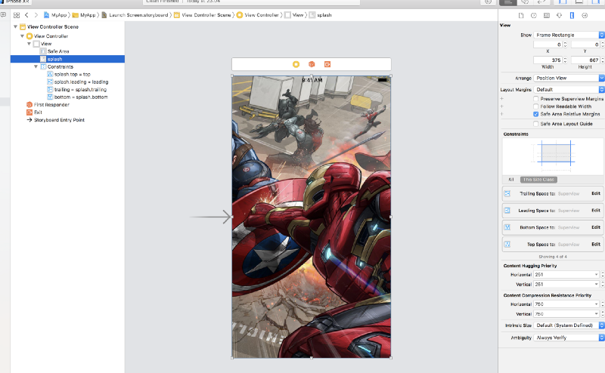Collapse View Controller Scene disclosure triangle

point(15,26)
